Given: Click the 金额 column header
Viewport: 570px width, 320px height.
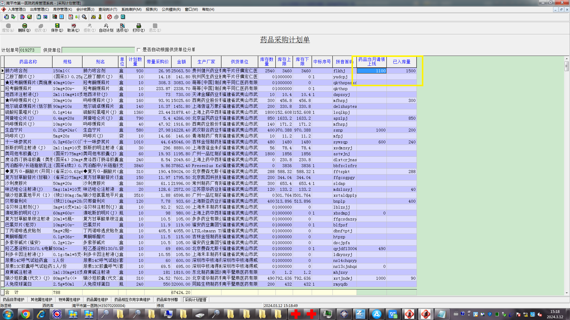Looking at the screenshot, I should [x=181, y=62].
